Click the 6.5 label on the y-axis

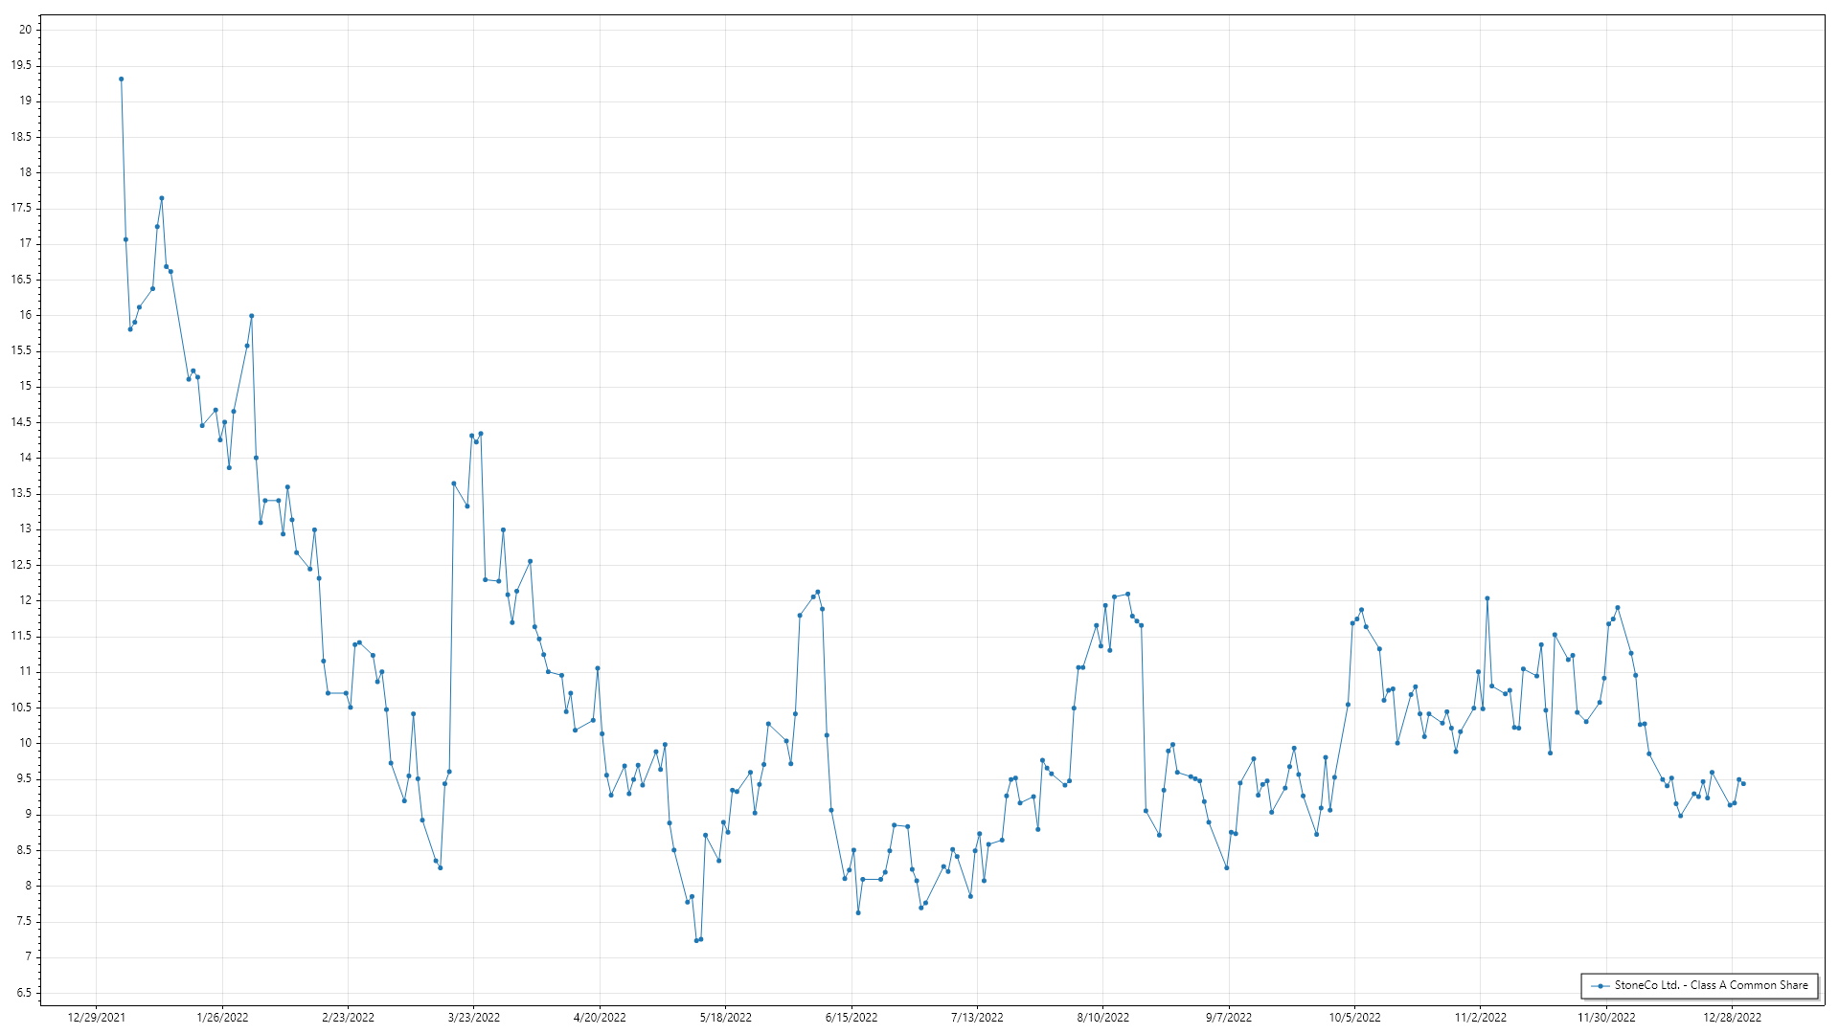point(24,993)
